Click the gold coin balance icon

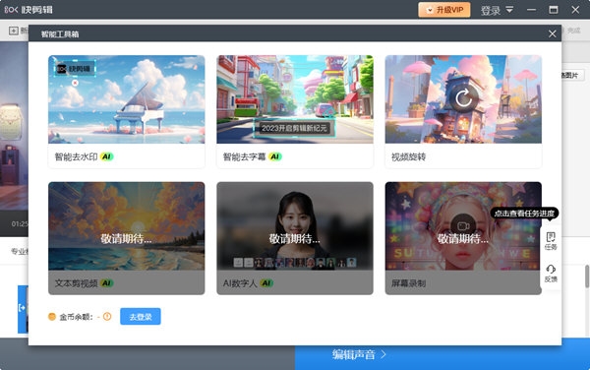[x=52, y=317]
